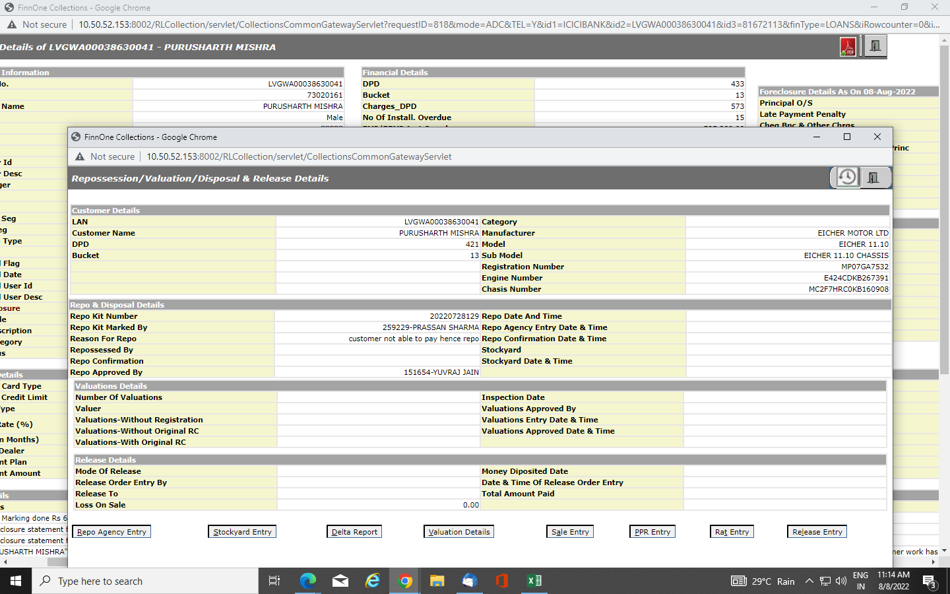Open the history clock icon in popup
The width and height of the screenshot is (950, 594).
(847, 177)
